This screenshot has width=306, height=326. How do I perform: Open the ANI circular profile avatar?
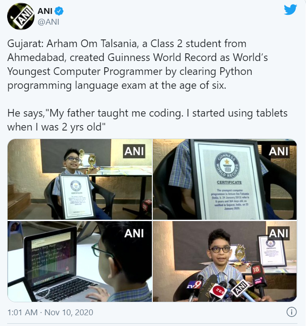click(x=21, y=16)
